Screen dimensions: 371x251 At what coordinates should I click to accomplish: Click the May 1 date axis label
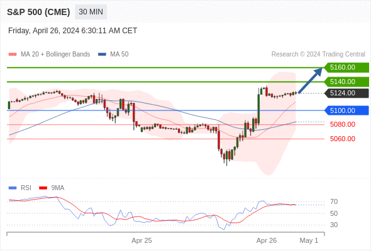[309, 240]
